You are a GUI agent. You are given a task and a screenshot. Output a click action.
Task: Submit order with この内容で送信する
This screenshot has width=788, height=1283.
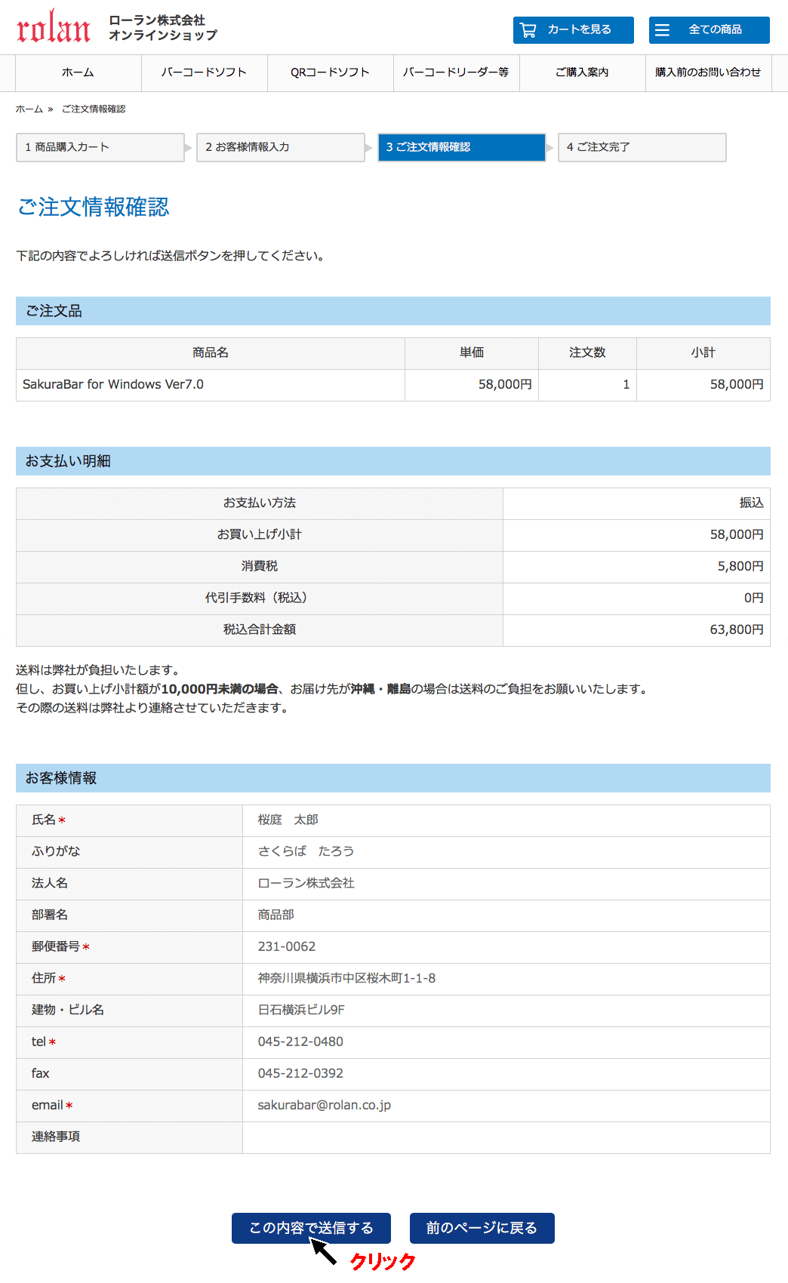(x=311, y=1228)
